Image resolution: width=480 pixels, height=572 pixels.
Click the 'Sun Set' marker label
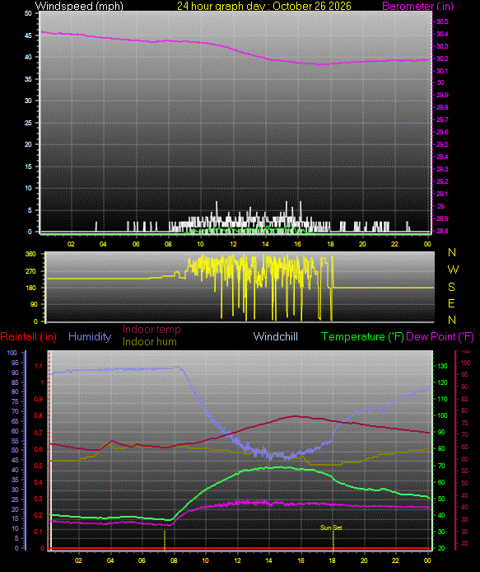[x=331, y=527]
